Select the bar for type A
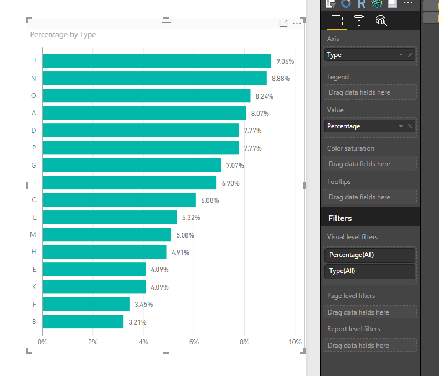This screenshot has width=439, height=376. point(144,113)
